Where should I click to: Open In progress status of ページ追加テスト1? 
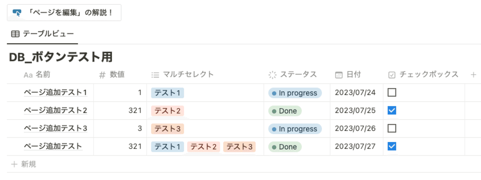pyautogui.click(x=295, y=93)
